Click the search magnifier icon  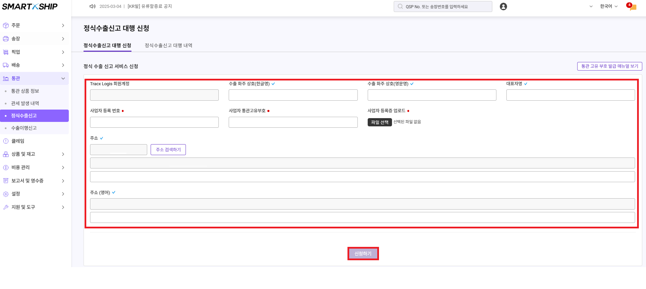pyautogui.click(x=400, y=7)
